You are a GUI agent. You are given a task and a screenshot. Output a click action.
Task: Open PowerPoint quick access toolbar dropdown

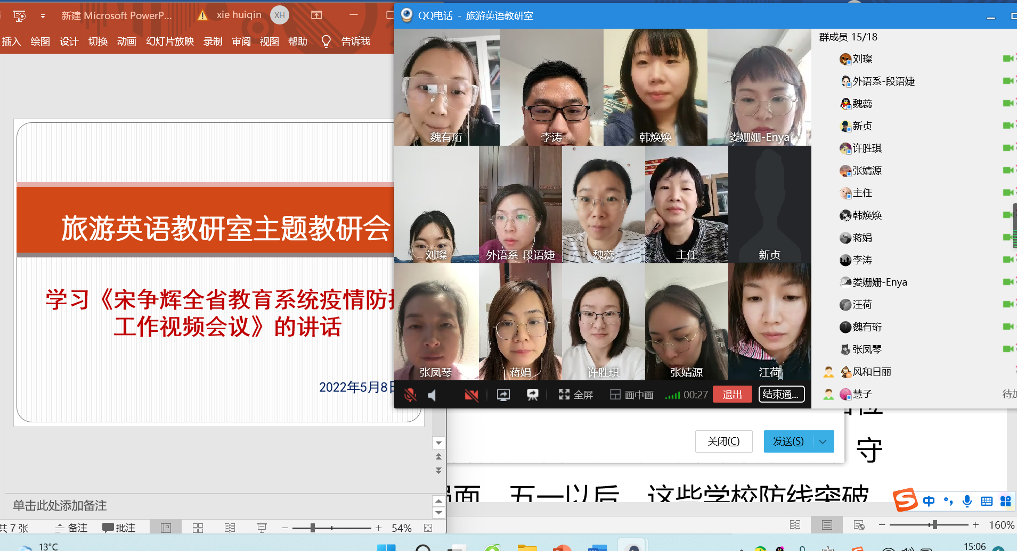pyautogui.click(x=43, y=16)
